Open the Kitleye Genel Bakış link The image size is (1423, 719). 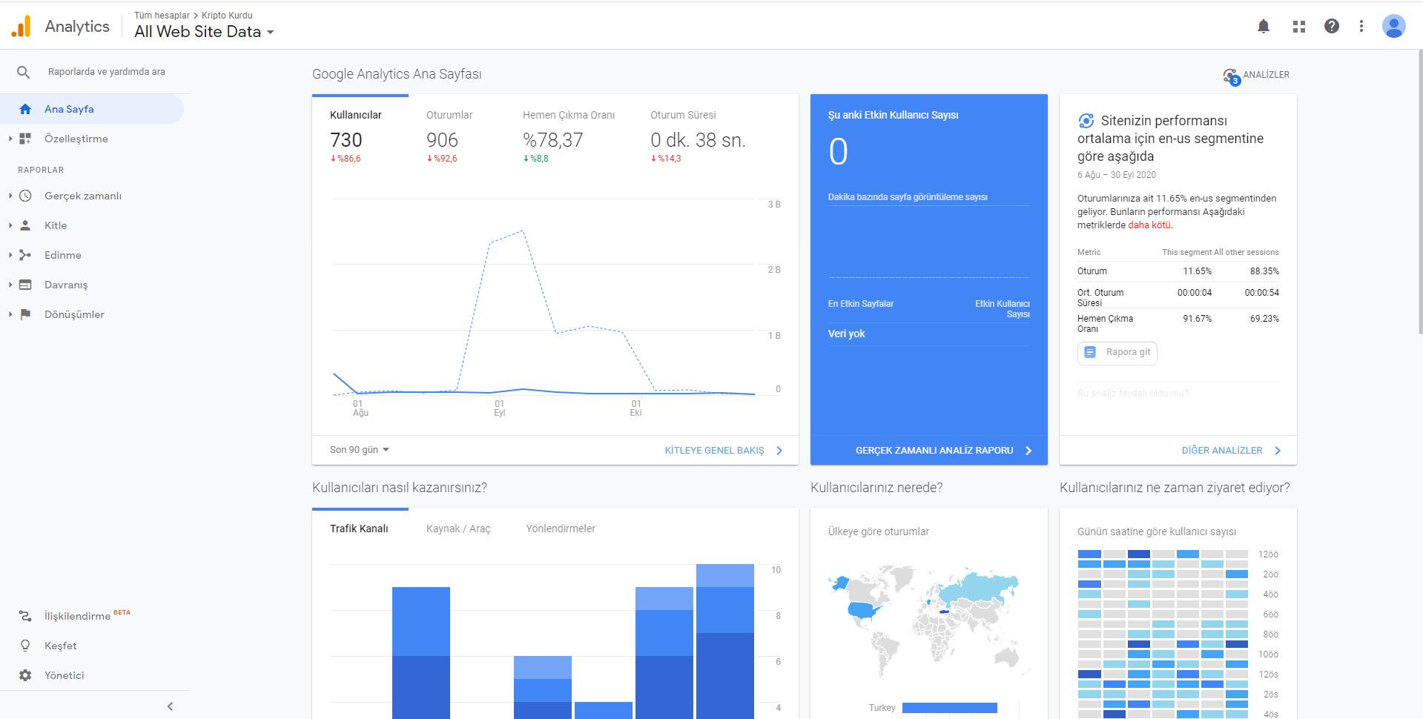click(723, 451)
